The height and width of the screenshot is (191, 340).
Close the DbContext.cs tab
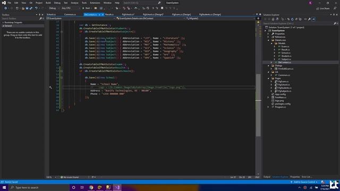coord(103,14)
